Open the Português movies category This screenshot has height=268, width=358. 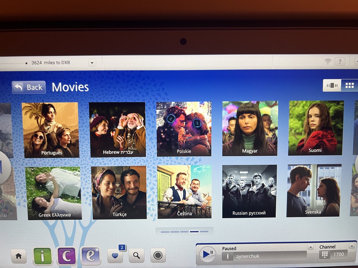click(50, 130)
